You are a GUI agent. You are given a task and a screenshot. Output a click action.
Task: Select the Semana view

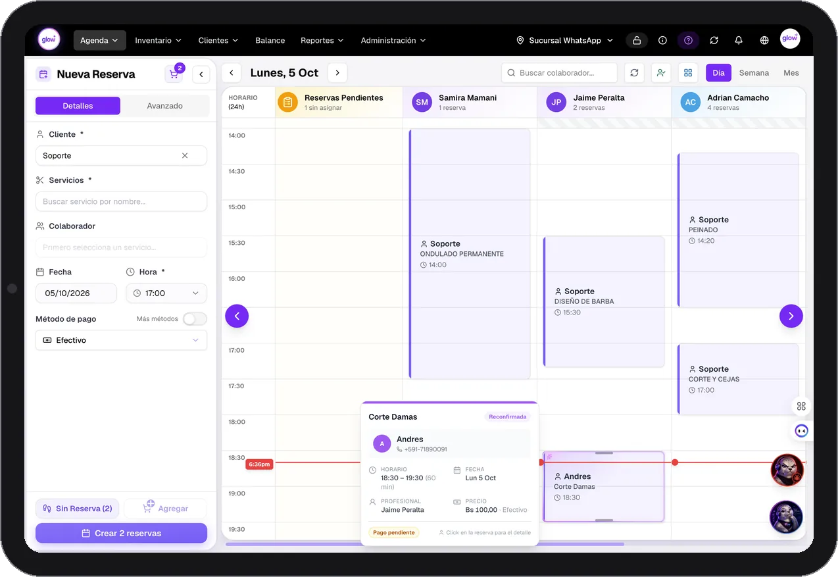tap(754, 73)
